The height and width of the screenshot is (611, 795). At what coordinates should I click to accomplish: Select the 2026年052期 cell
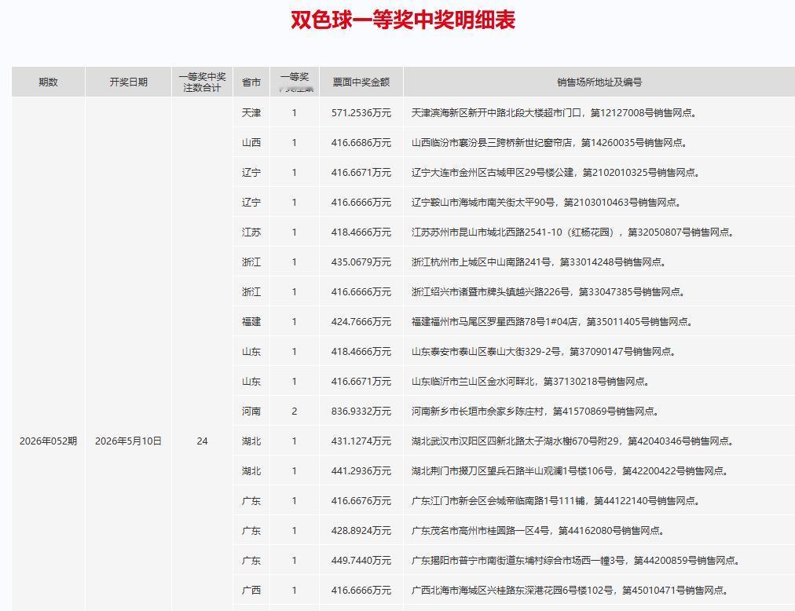click(x=48, y=441)
